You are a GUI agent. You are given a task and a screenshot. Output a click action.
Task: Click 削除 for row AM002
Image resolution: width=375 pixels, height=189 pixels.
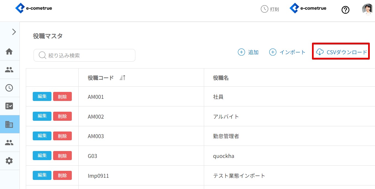point(62,116)
